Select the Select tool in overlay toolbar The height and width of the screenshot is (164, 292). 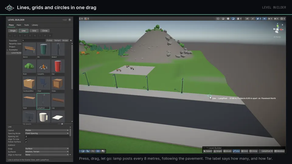pyautogui.click(x=207, y=151)
